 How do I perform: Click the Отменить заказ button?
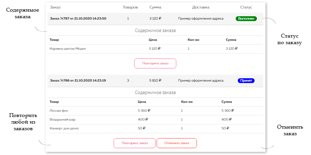click(x=177, y=143)
